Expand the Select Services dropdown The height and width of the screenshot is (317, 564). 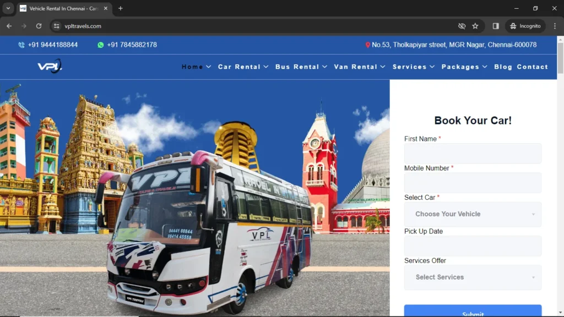tap(472, 277)
